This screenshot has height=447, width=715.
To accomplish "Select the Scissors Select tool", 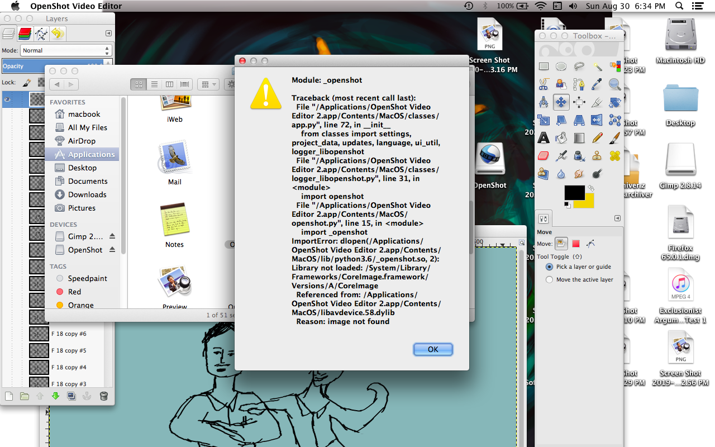I will (x=544, y=84).
